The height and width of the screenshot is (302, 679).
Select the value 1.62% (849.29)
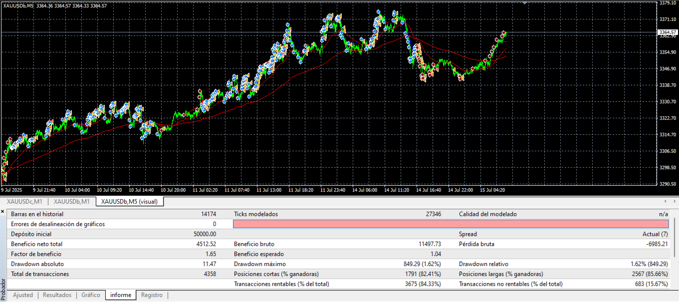(x=650, y=264)
